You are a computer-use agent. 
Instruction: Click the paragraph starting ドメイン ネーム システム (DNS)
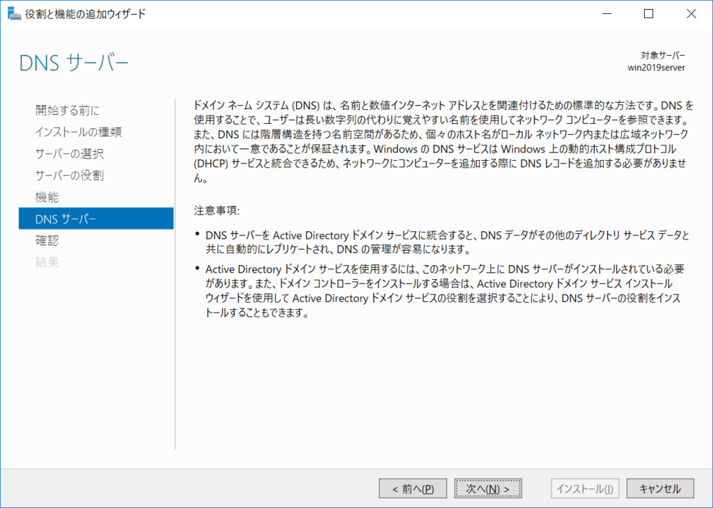(444, 141)
